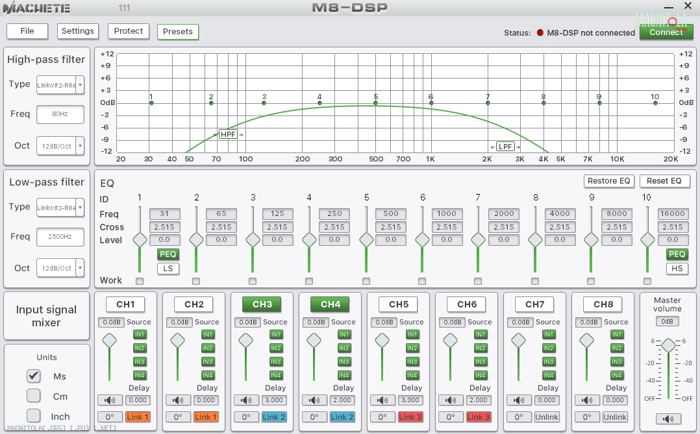Screen dimensions: 700x434
Task: Open the Presets menu
Action: click(x=178, y=32)
